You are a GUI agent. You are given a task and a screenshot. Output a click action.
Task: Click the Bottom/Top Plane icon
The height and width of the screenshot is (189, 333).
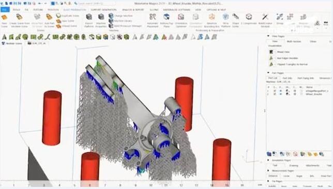click(x=166, y=17)
